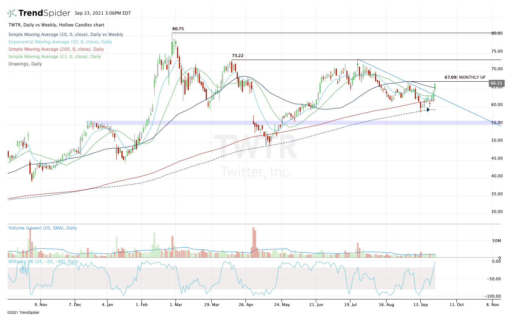The image size is (512, 316).
Task: Click the 50.00 price axis label
Action: 497,140
